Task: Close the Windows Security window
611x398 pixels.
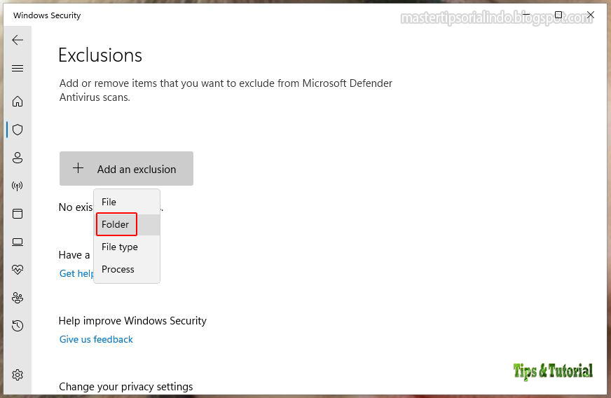Action: tap(591, 15)
